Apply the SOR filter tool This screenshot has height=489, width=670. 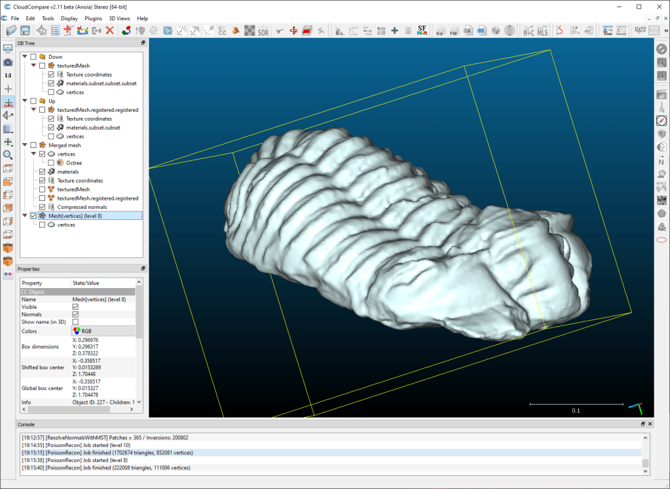263,31
